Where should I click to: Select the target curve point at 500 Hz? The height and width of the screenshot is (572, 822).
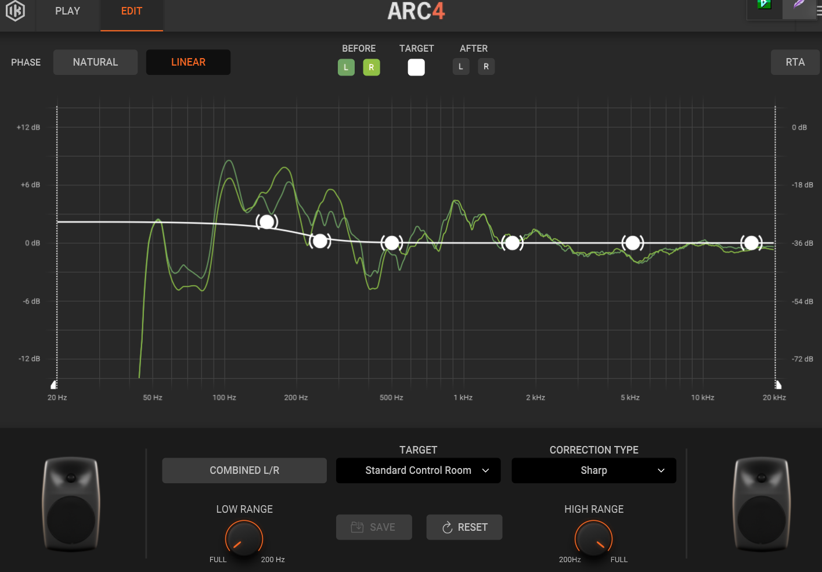pos(392,243)
